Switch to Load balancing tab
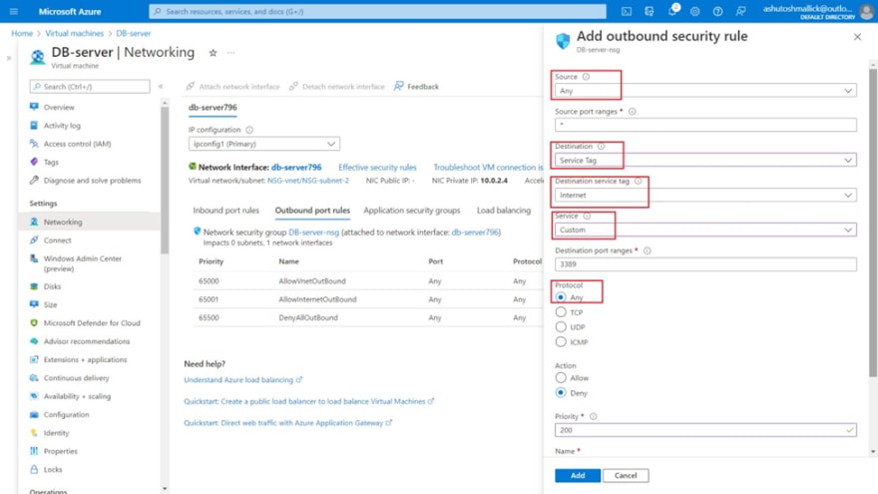This screenshot has height=494, width=878. tap(504, 211)
